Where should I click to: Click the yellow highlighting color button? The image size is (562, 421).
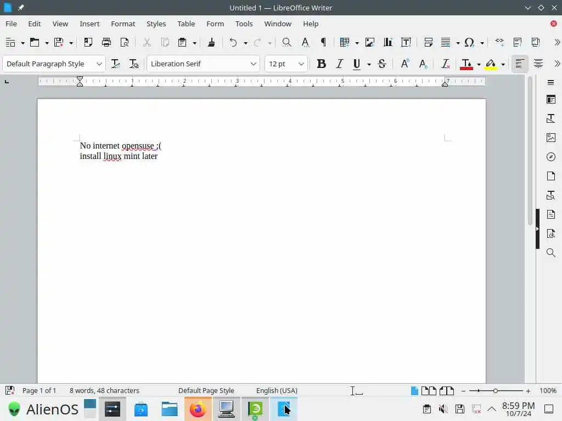click(491, 64)
